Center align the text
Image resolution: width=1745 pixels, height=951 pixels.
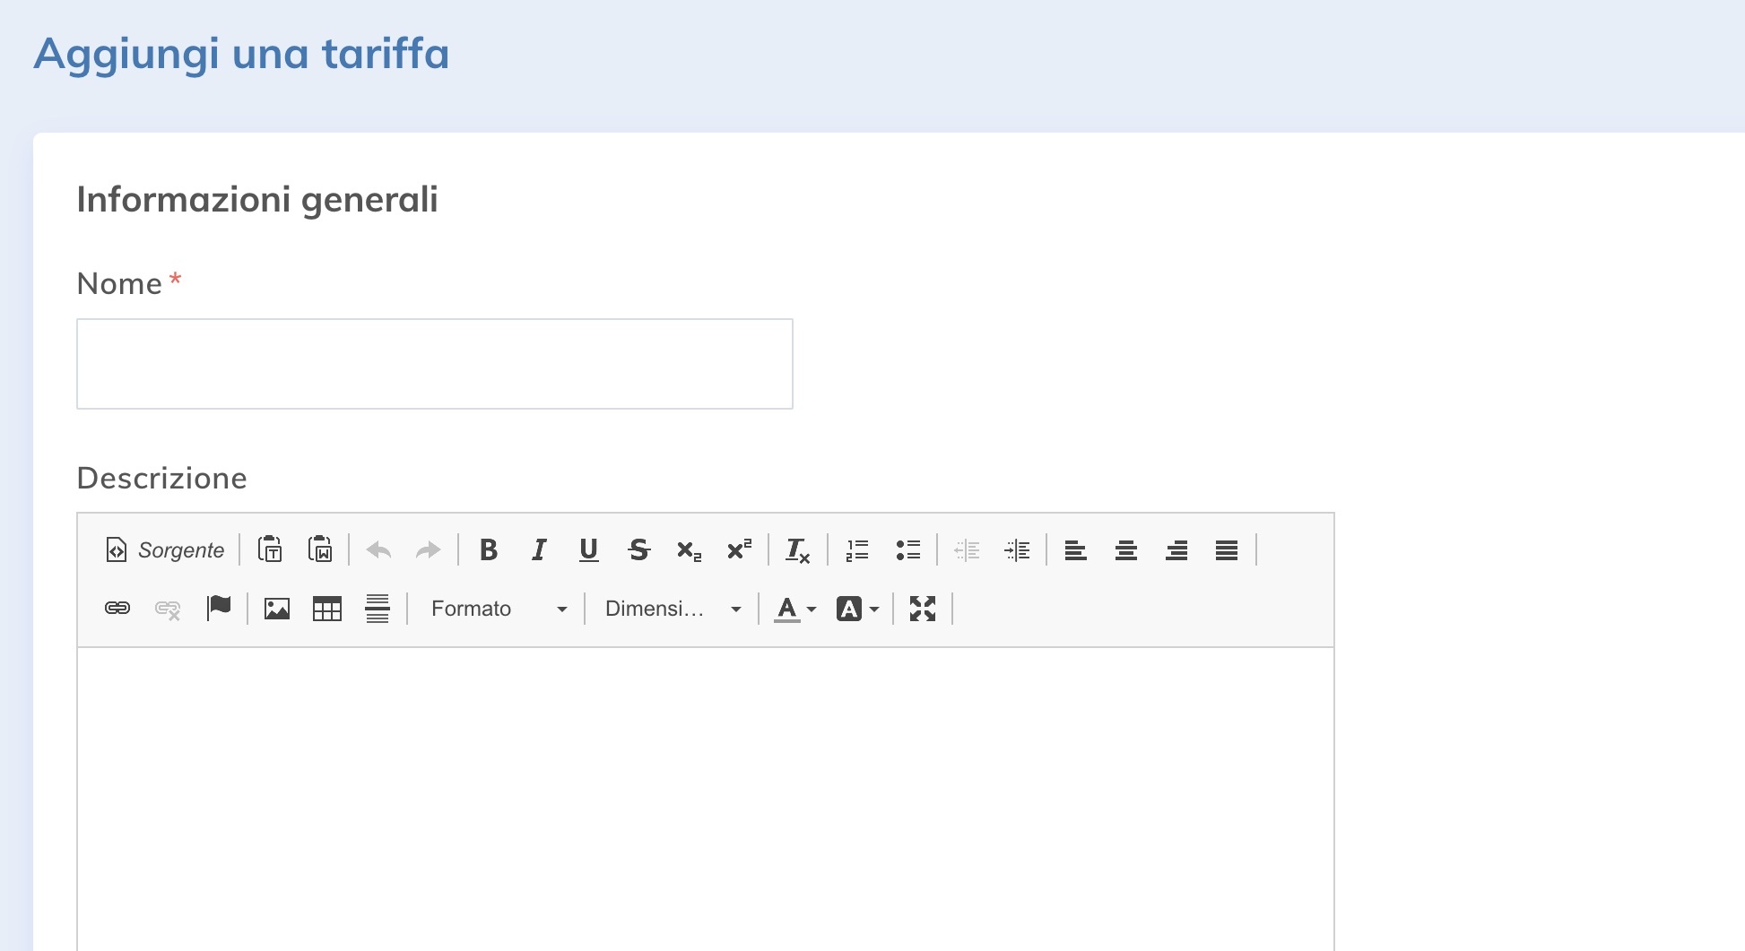point(1126,549)
